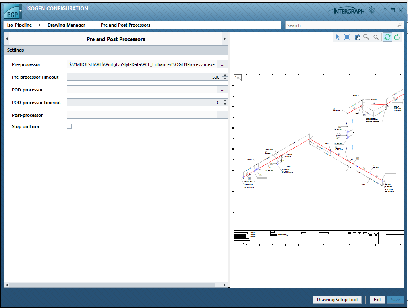Image resolution: width=408 pixels, height=308 pixels.
Task: Open help with the question mark icon
Action: pos(385,10)
